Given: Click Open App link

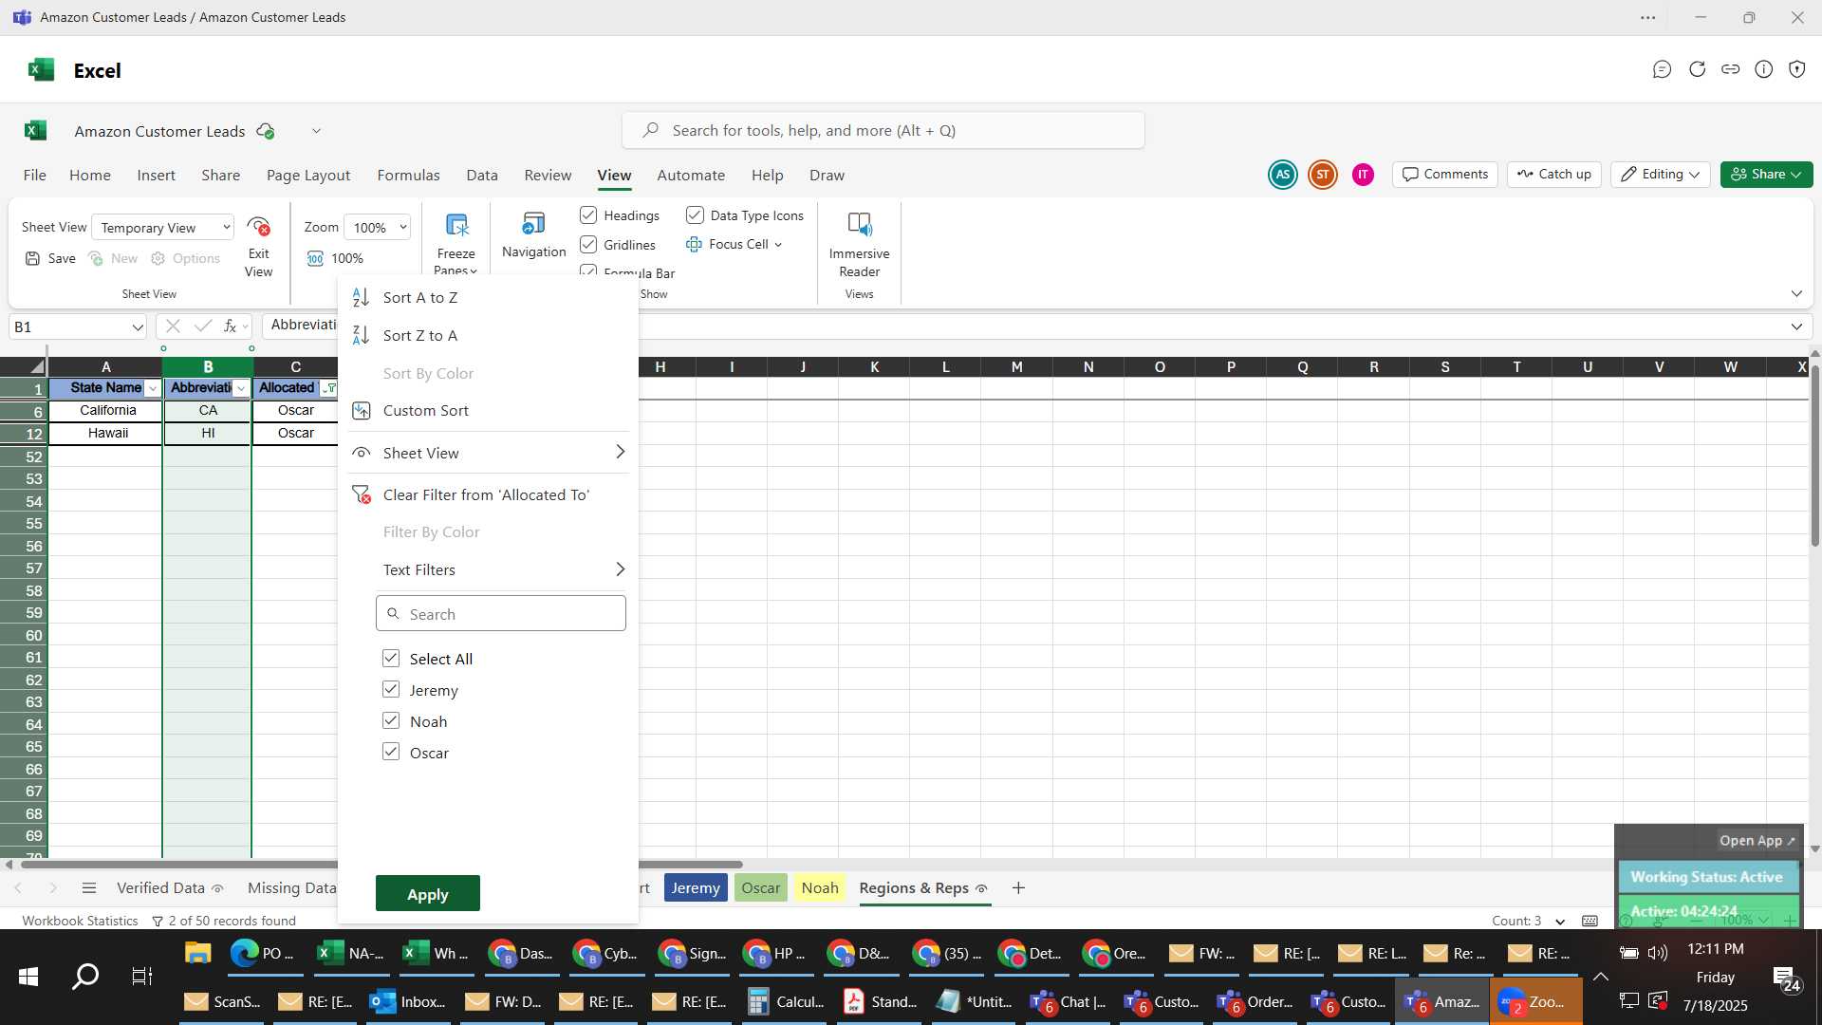Looking at the screenshot, I should point(1757,840).
